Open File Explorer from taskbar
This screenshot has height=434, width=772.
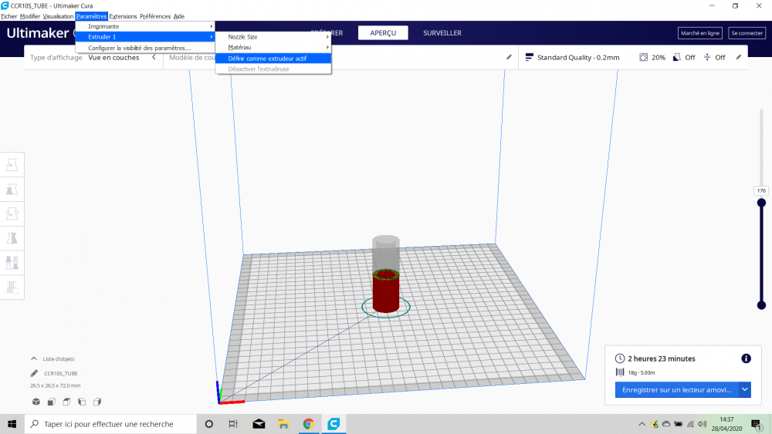[283, 424]
